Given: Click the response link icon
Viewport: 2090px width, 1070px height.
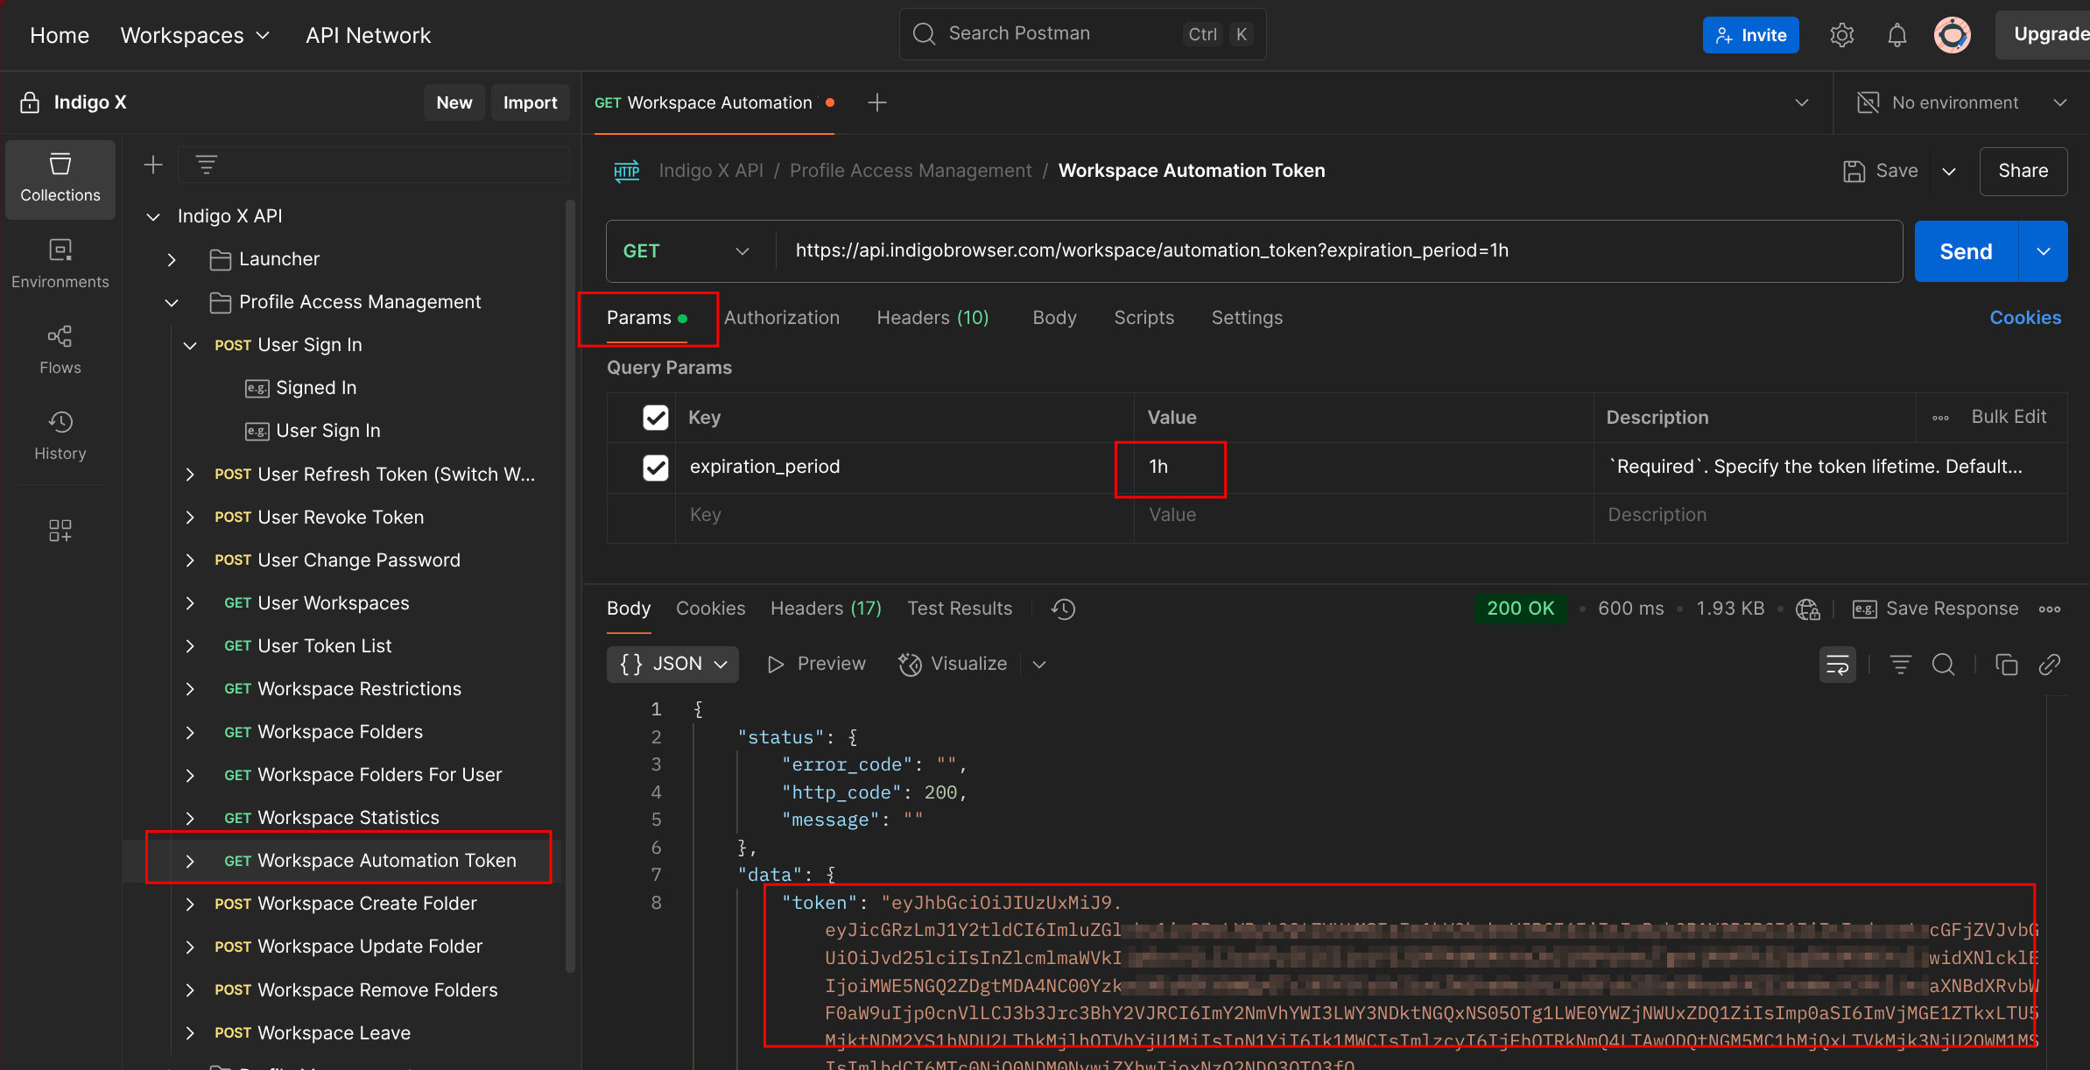Looking at the screenshot, I should point(2049,665).
